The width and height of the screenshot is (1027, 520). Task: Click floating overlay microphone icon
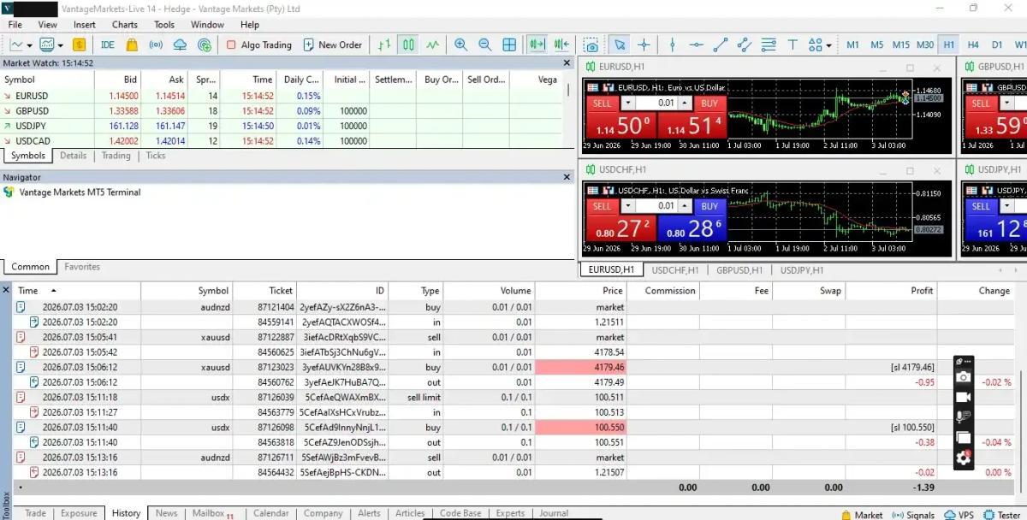pyautogui.click(x=964, y=417)
